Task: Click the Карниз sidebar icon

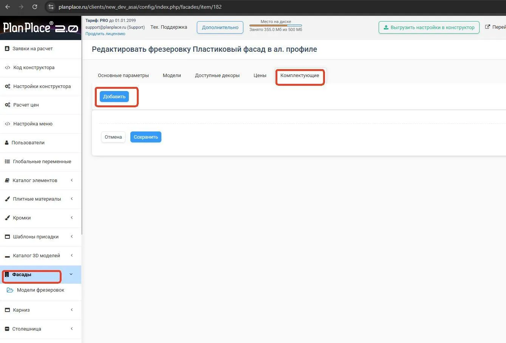Action: click(x=7, y=310)
